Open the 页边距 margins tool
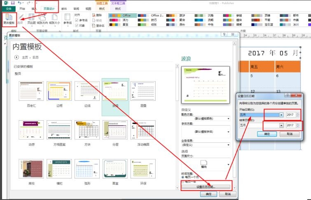 tap(31, 19)
